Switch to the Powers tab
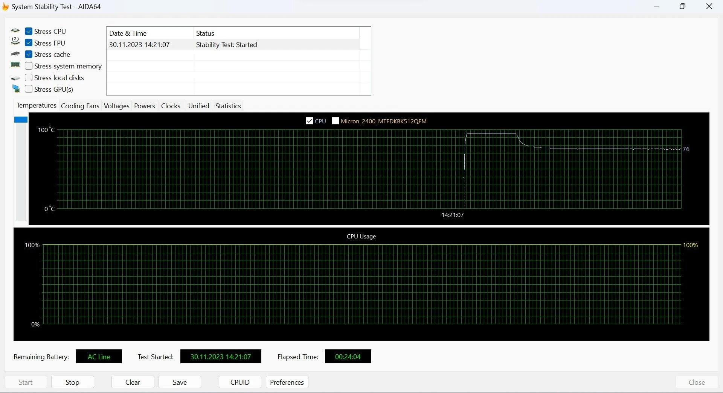 point(145,106)
